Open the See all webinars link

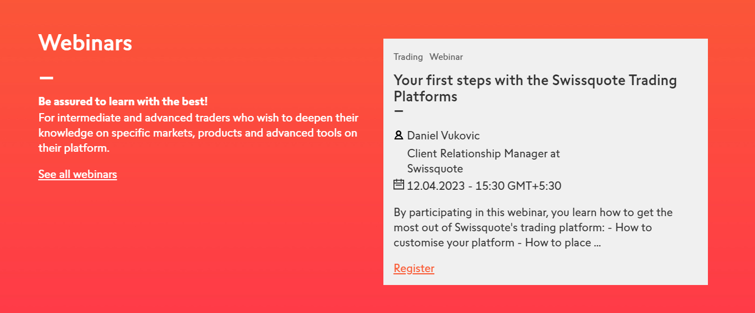[77, 174]
